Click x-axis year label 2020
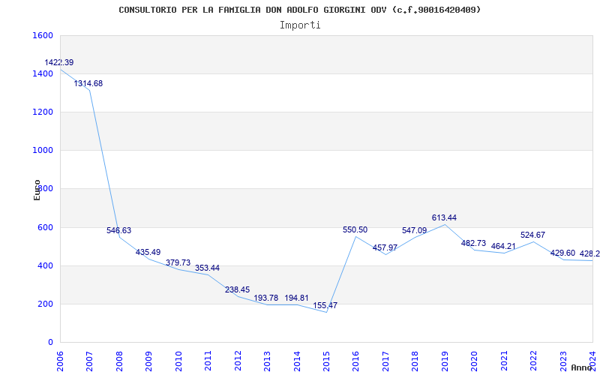The height and width of the screenshot is (375, 600). pyautogui.click(x=475, y=361)
